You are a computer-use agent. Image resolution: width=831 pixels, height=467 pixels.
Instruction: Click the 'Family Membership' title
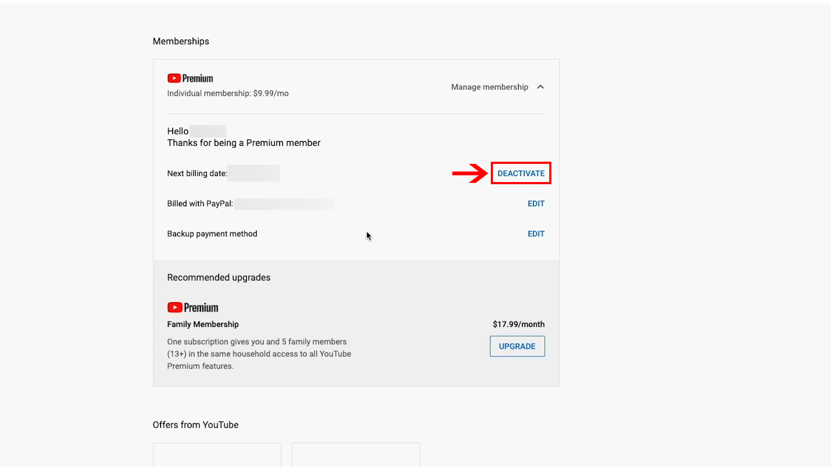click(x=203, y=324)
